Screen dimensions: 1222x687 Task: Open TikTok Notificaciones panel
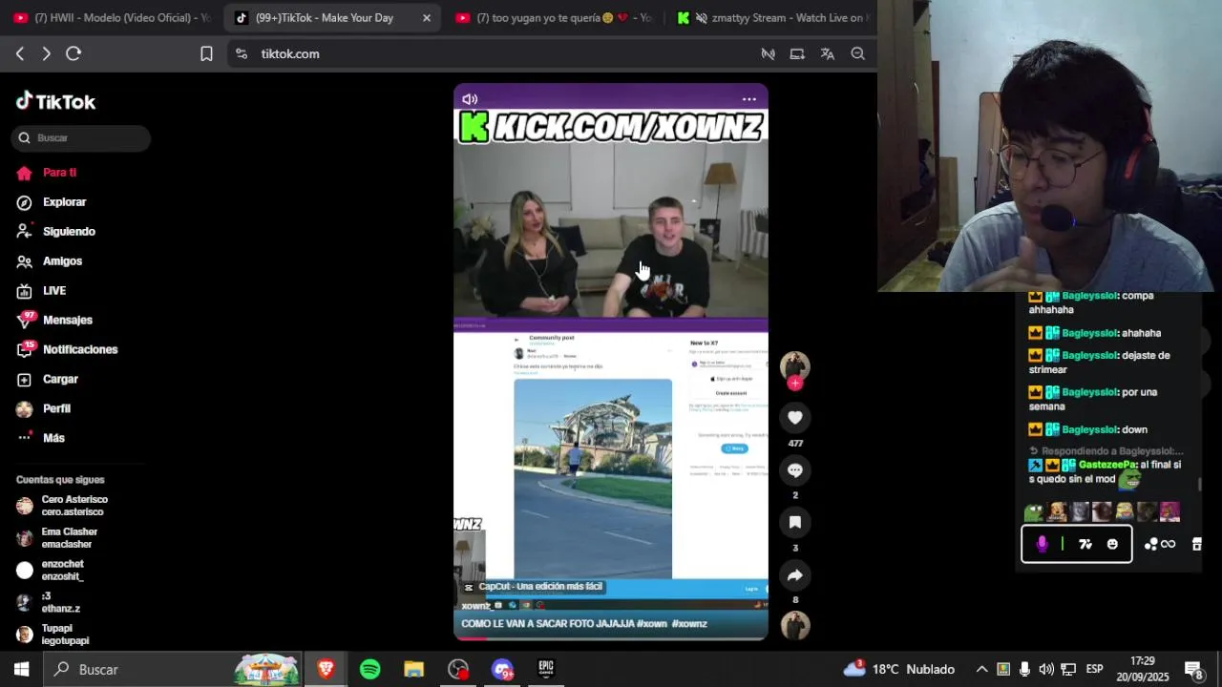(67, 349)
